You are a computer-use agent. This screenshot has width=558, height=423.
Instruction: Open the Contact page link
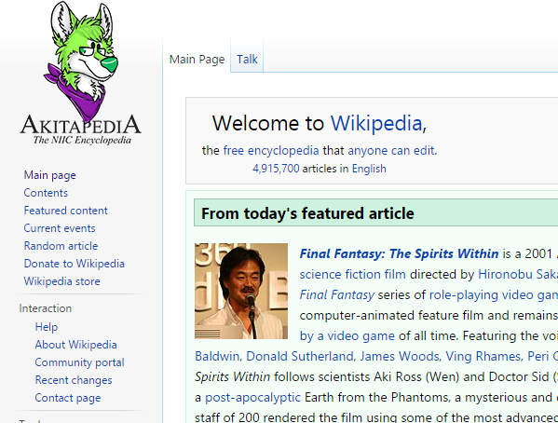(68, 398)
